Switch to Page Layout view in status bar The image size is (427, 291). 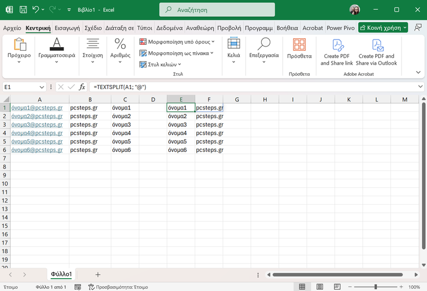pyautogui.click(x=318, y=287)
